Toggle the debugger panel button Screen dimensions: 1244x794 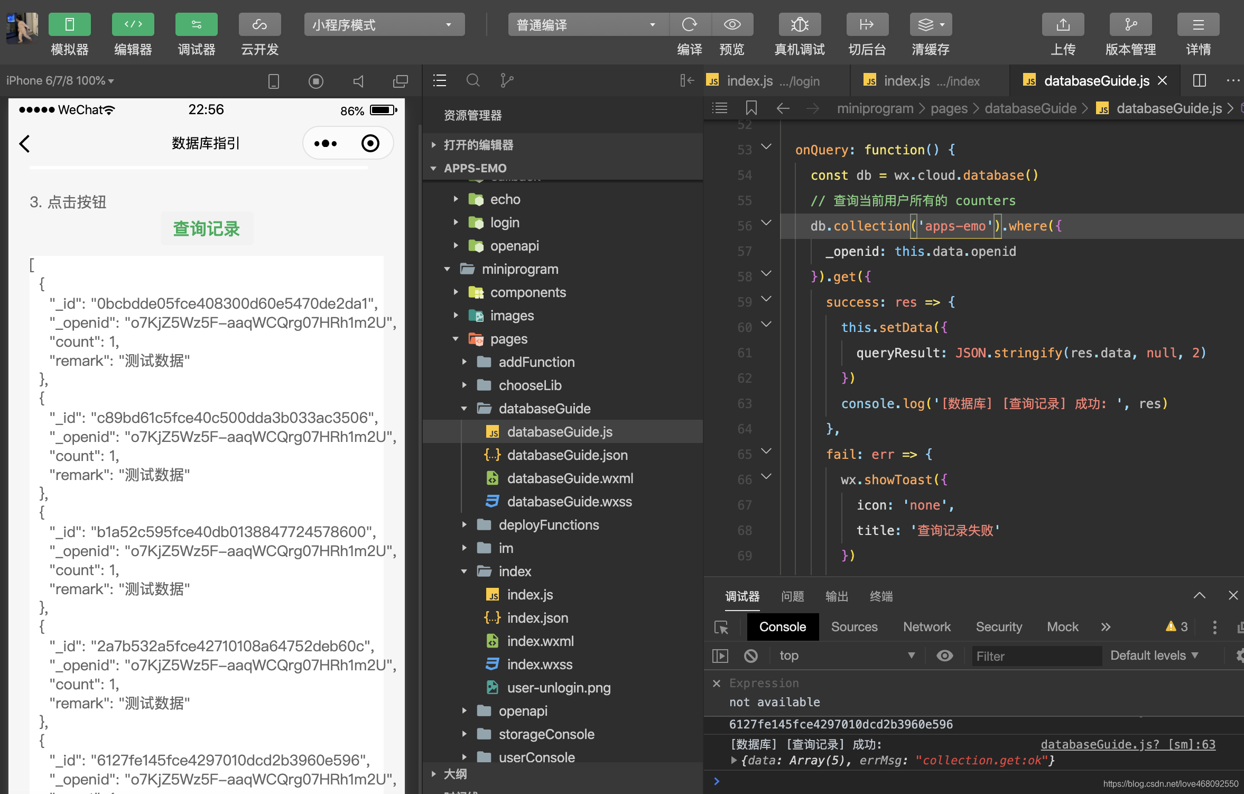[196, 25]
